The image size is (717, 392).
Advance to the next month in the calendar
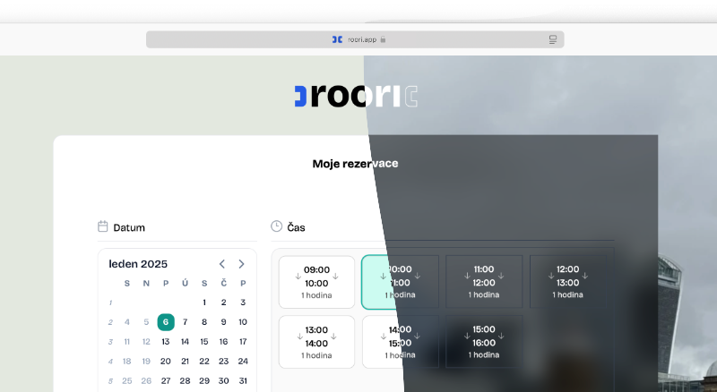[241, 264]
